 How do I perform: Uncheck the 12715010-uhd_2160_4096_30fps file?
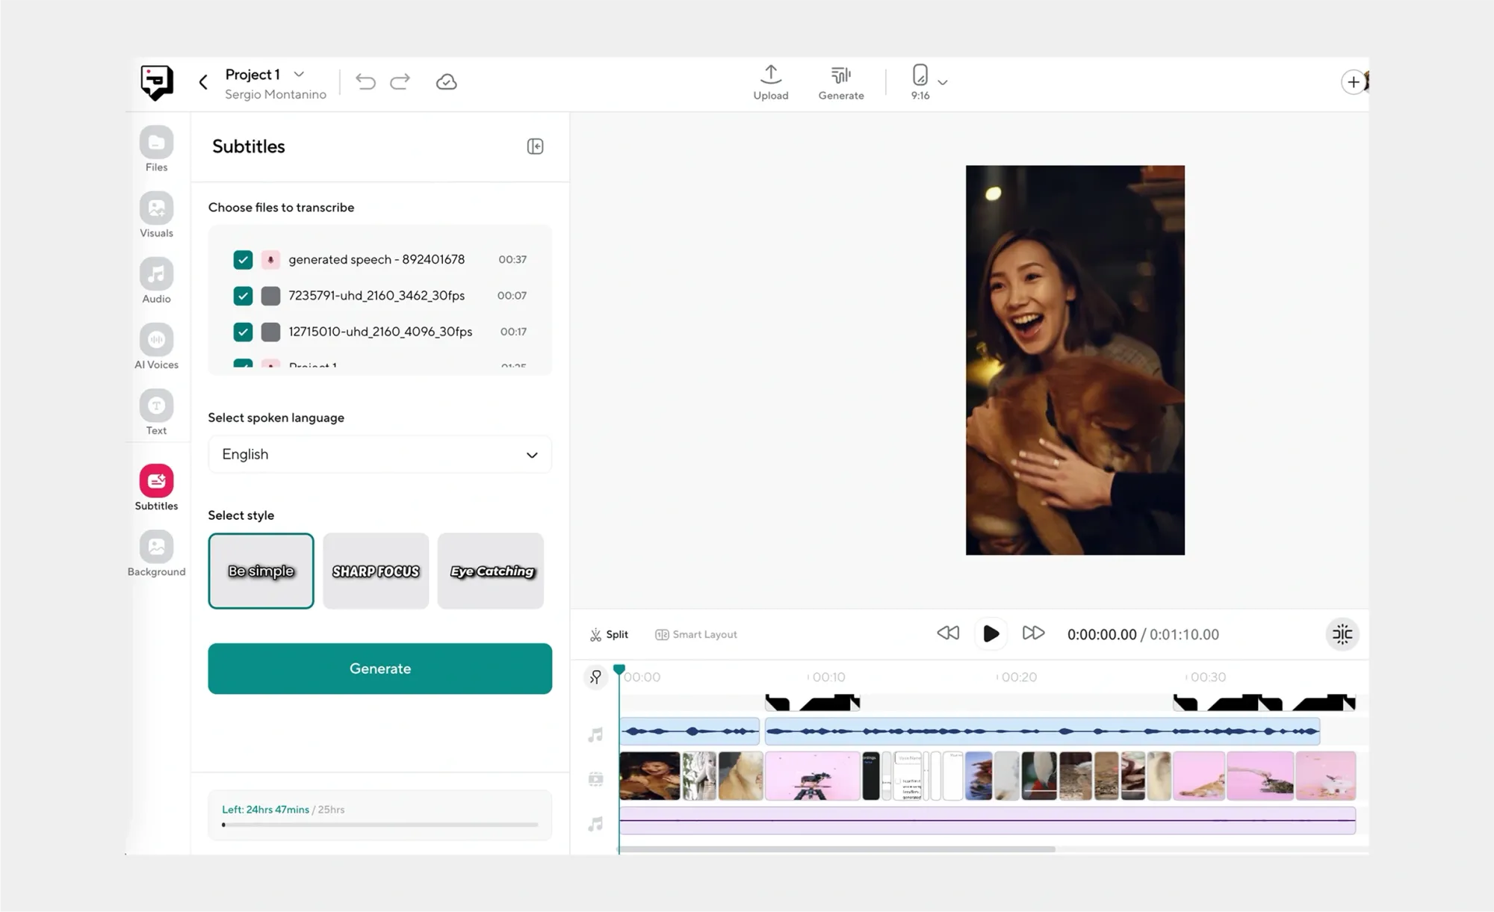(x=243, y=332)
